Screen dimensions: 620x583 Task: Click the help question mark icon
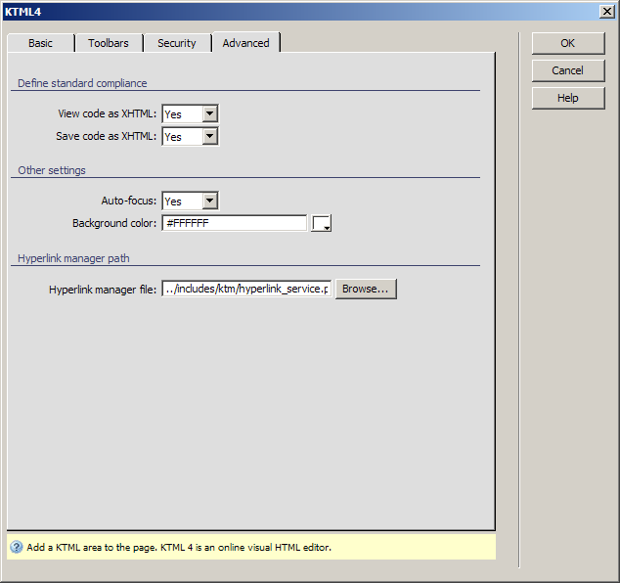(x=17, y=547)
